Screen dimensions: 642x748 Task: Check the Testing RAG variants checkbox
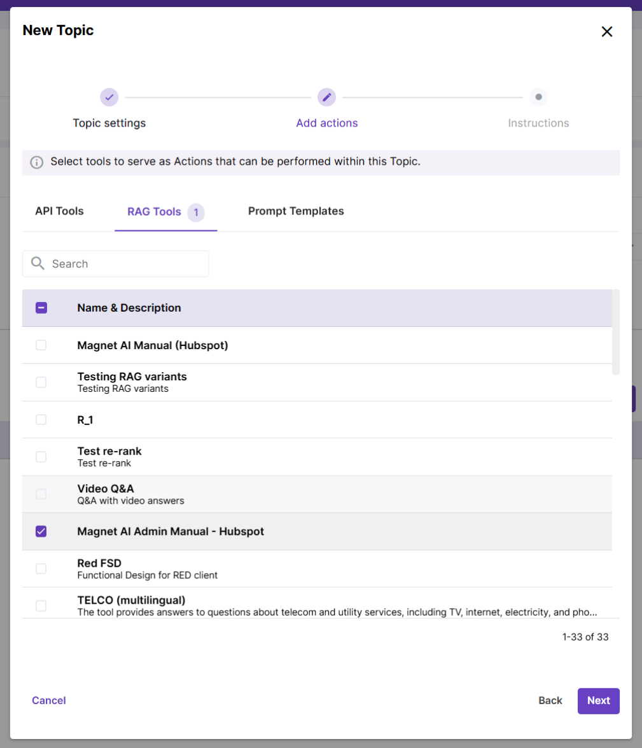pyautogui.click(x=41, y=382)
